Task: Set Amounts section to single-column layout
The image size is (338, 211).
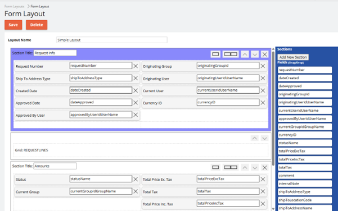Action: (x=215, y=167)
